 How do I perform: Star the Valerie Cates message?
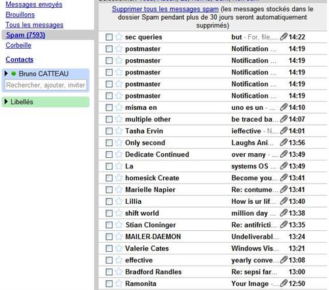click(x=118, y=249)
